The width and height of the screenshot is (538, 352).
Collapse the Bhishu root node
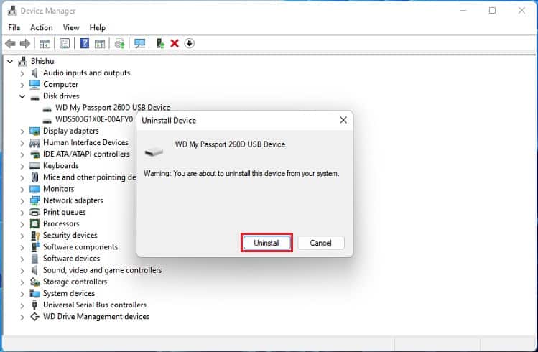10,61
